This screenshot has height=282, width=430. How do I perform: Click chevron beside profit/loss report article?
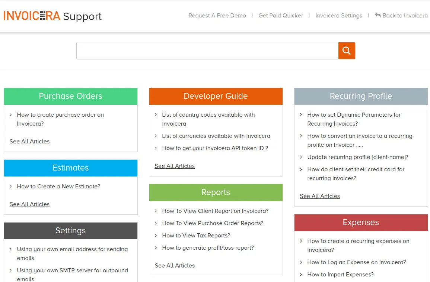tap(156, 248)
